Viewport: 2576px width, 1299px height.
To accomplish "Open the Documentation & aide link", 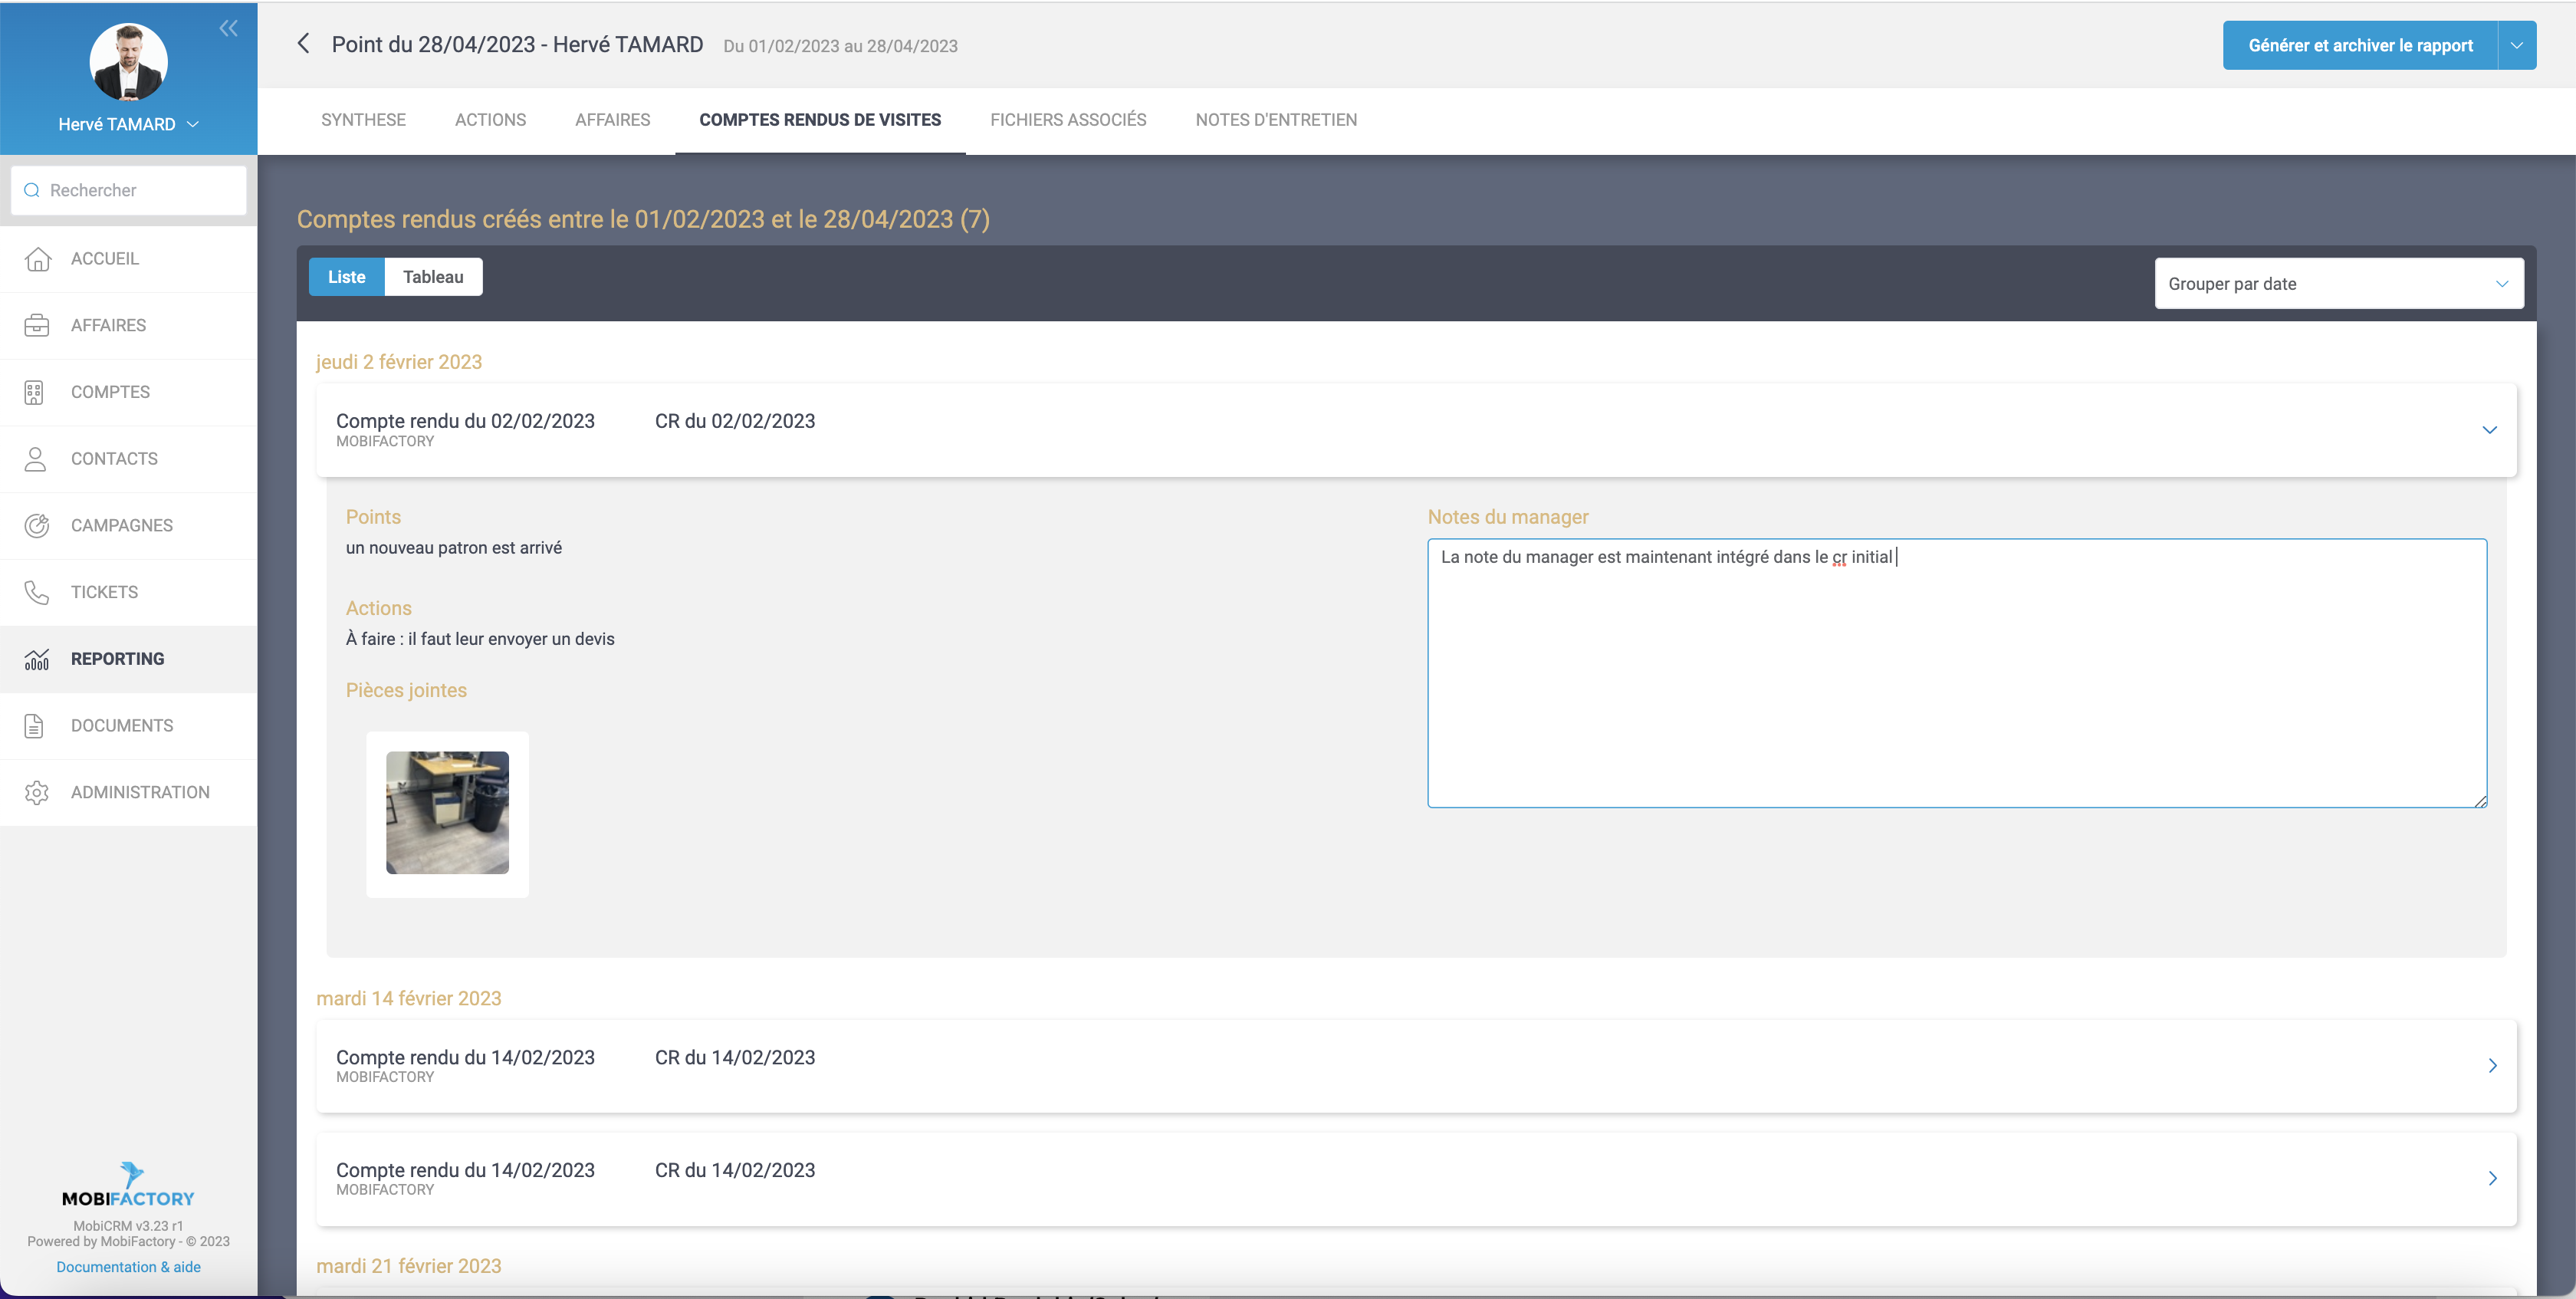I will 128,1267.
